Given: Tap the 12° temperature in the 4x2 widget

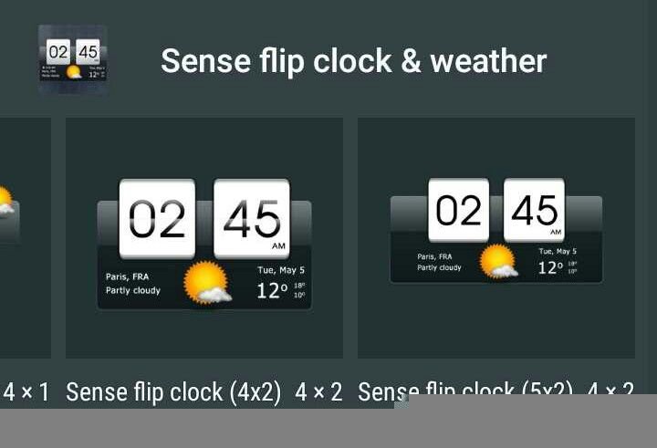Looking at the screenshot, I should [272, 290].
